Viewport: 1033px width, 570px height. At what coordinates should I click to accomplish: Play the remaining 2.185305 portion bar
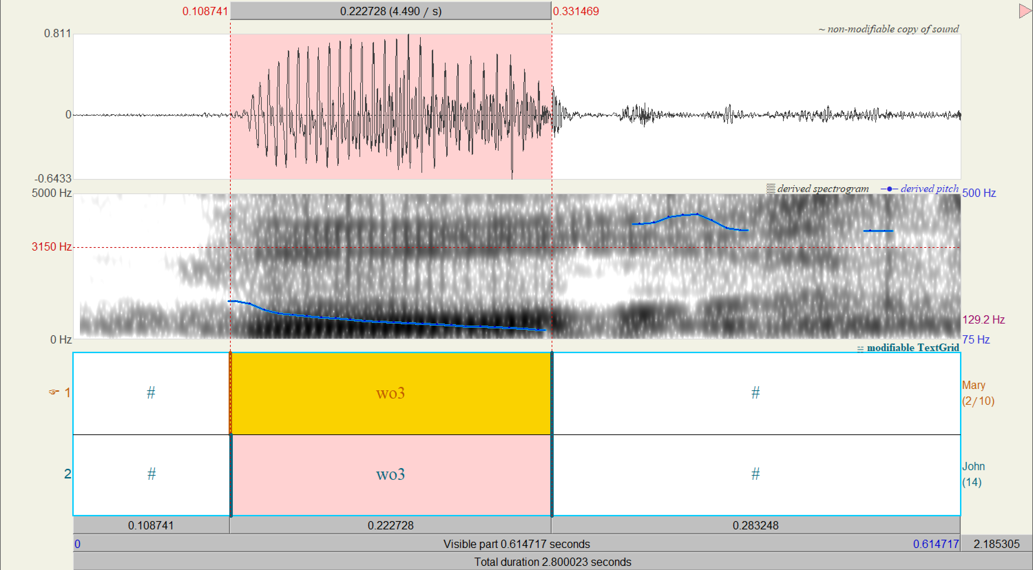click(x=996, y=544)
